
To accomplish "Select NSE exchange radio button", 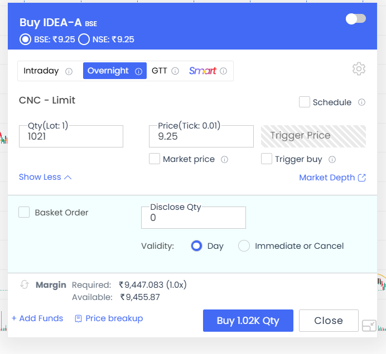I will coord(84,40).
